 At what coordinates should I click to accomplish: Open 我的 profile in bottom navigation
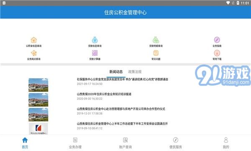pyautogui.click(x=226, y=143)
